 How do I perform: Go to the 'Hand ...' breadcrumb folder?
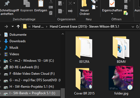[38, 27]
